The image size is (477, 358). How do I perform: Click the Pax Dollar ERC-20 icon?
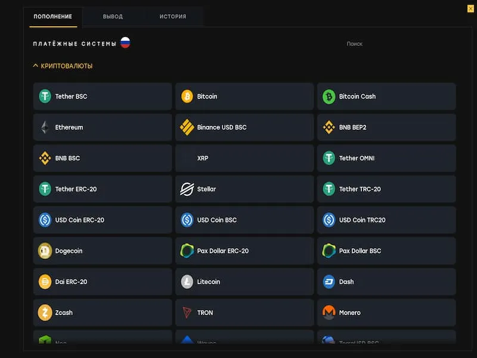pos(187,251)
